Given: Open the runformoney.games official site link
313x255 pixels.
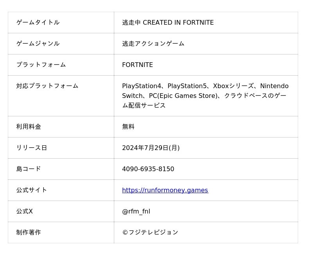Looking at the screenshot, I should pos(165,190).
